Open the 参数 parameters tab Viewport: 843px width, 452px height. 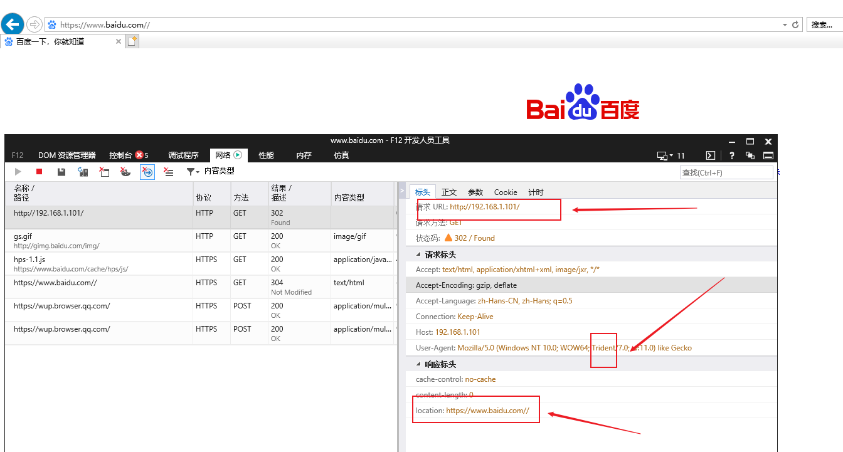475,192
